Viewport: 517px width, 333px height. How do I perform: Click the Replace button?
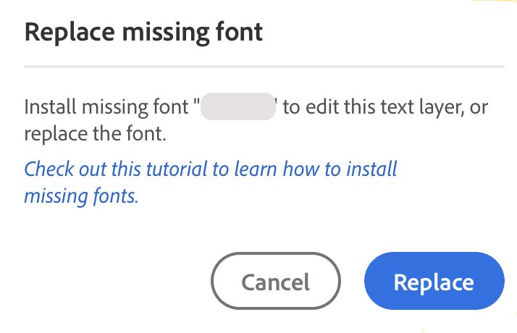(x=434, y=281)
